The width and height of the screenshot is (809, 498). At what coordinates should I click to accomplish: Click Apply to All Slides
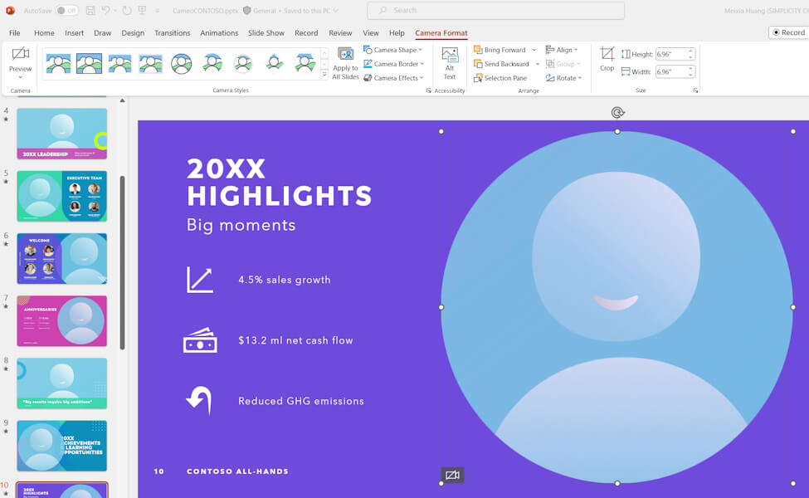345,63
